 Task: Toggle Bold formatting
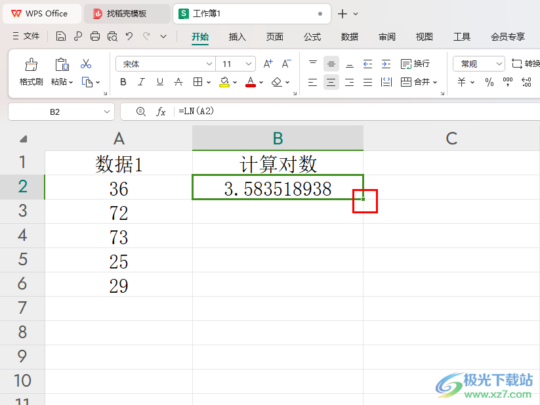pyautogui.click(x=123, y=82)
